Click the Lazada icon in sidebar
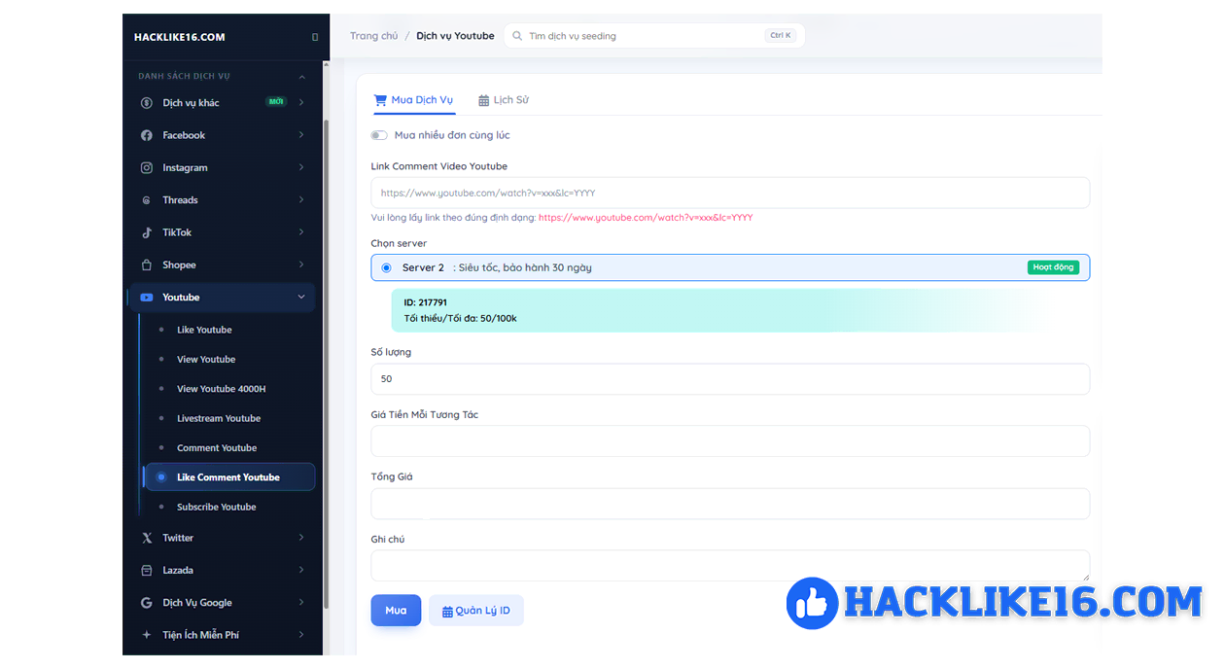1225x669 pixels. pyautogui.click(x=147, y=570)
